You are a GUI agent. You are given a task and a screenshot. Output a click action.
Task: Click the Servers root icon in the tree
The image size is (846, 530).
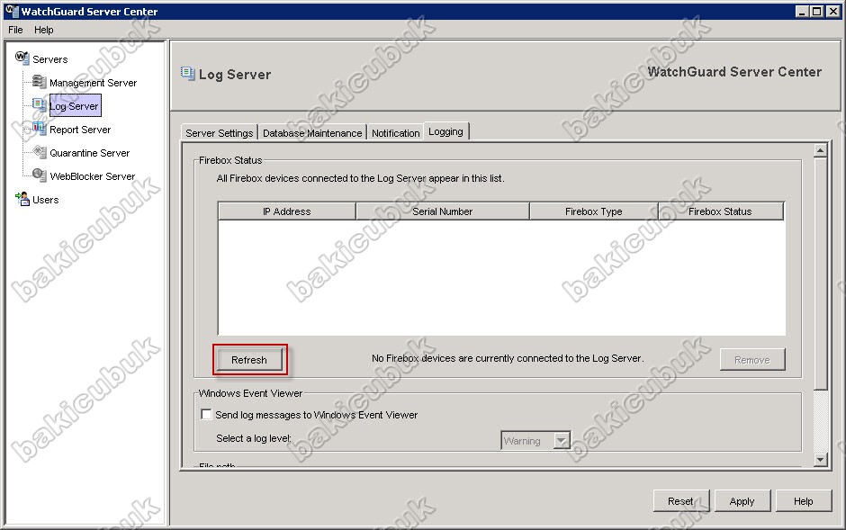coord(22,58)
